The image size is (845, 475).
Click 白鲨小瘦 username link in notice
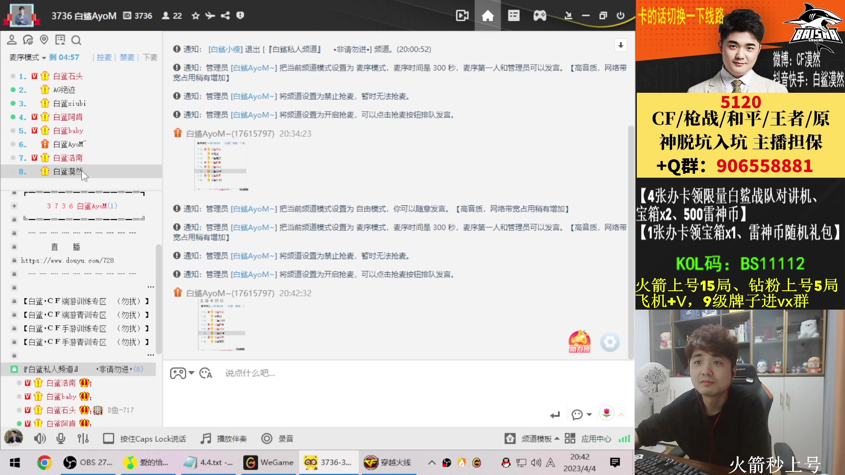[x=225, y=49]
